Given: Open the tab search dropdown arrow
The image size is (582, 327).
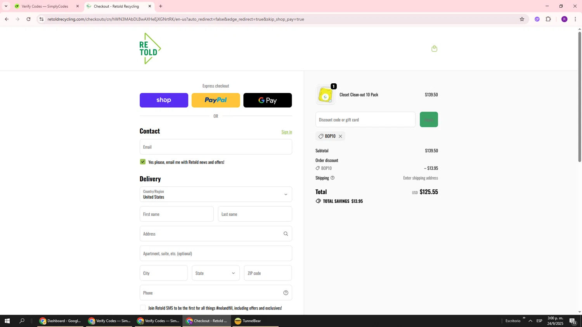Looking at the screenshot, I should pyautogui.click(x=6, y=6).
